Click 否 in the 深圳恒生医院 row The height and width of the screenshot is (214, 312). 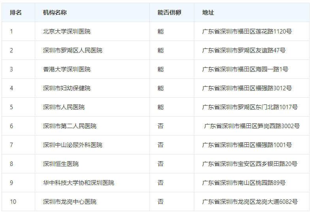[160, 164]
